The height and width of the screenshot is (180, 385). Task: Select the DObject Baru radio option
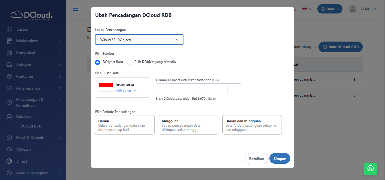tap(98, 62)
